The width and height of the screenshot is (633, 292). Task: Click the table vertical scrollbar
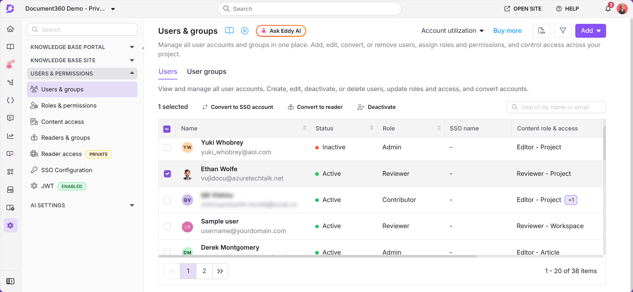pos(604,143)
